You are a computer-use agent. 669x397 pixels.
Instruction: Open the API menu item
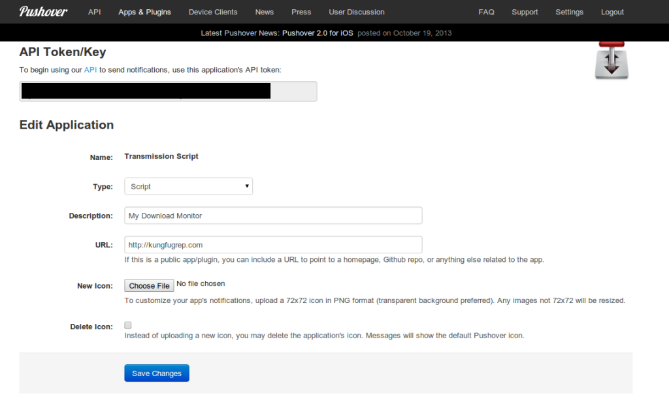94,12
